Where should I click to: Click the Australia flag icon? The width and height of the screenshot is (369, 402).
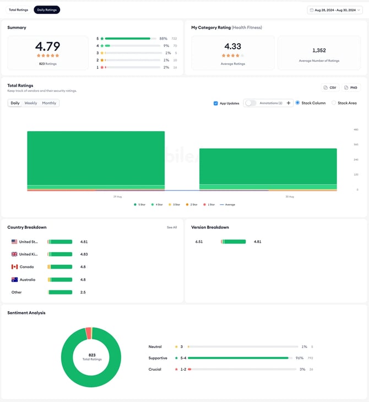click(14, 279)
